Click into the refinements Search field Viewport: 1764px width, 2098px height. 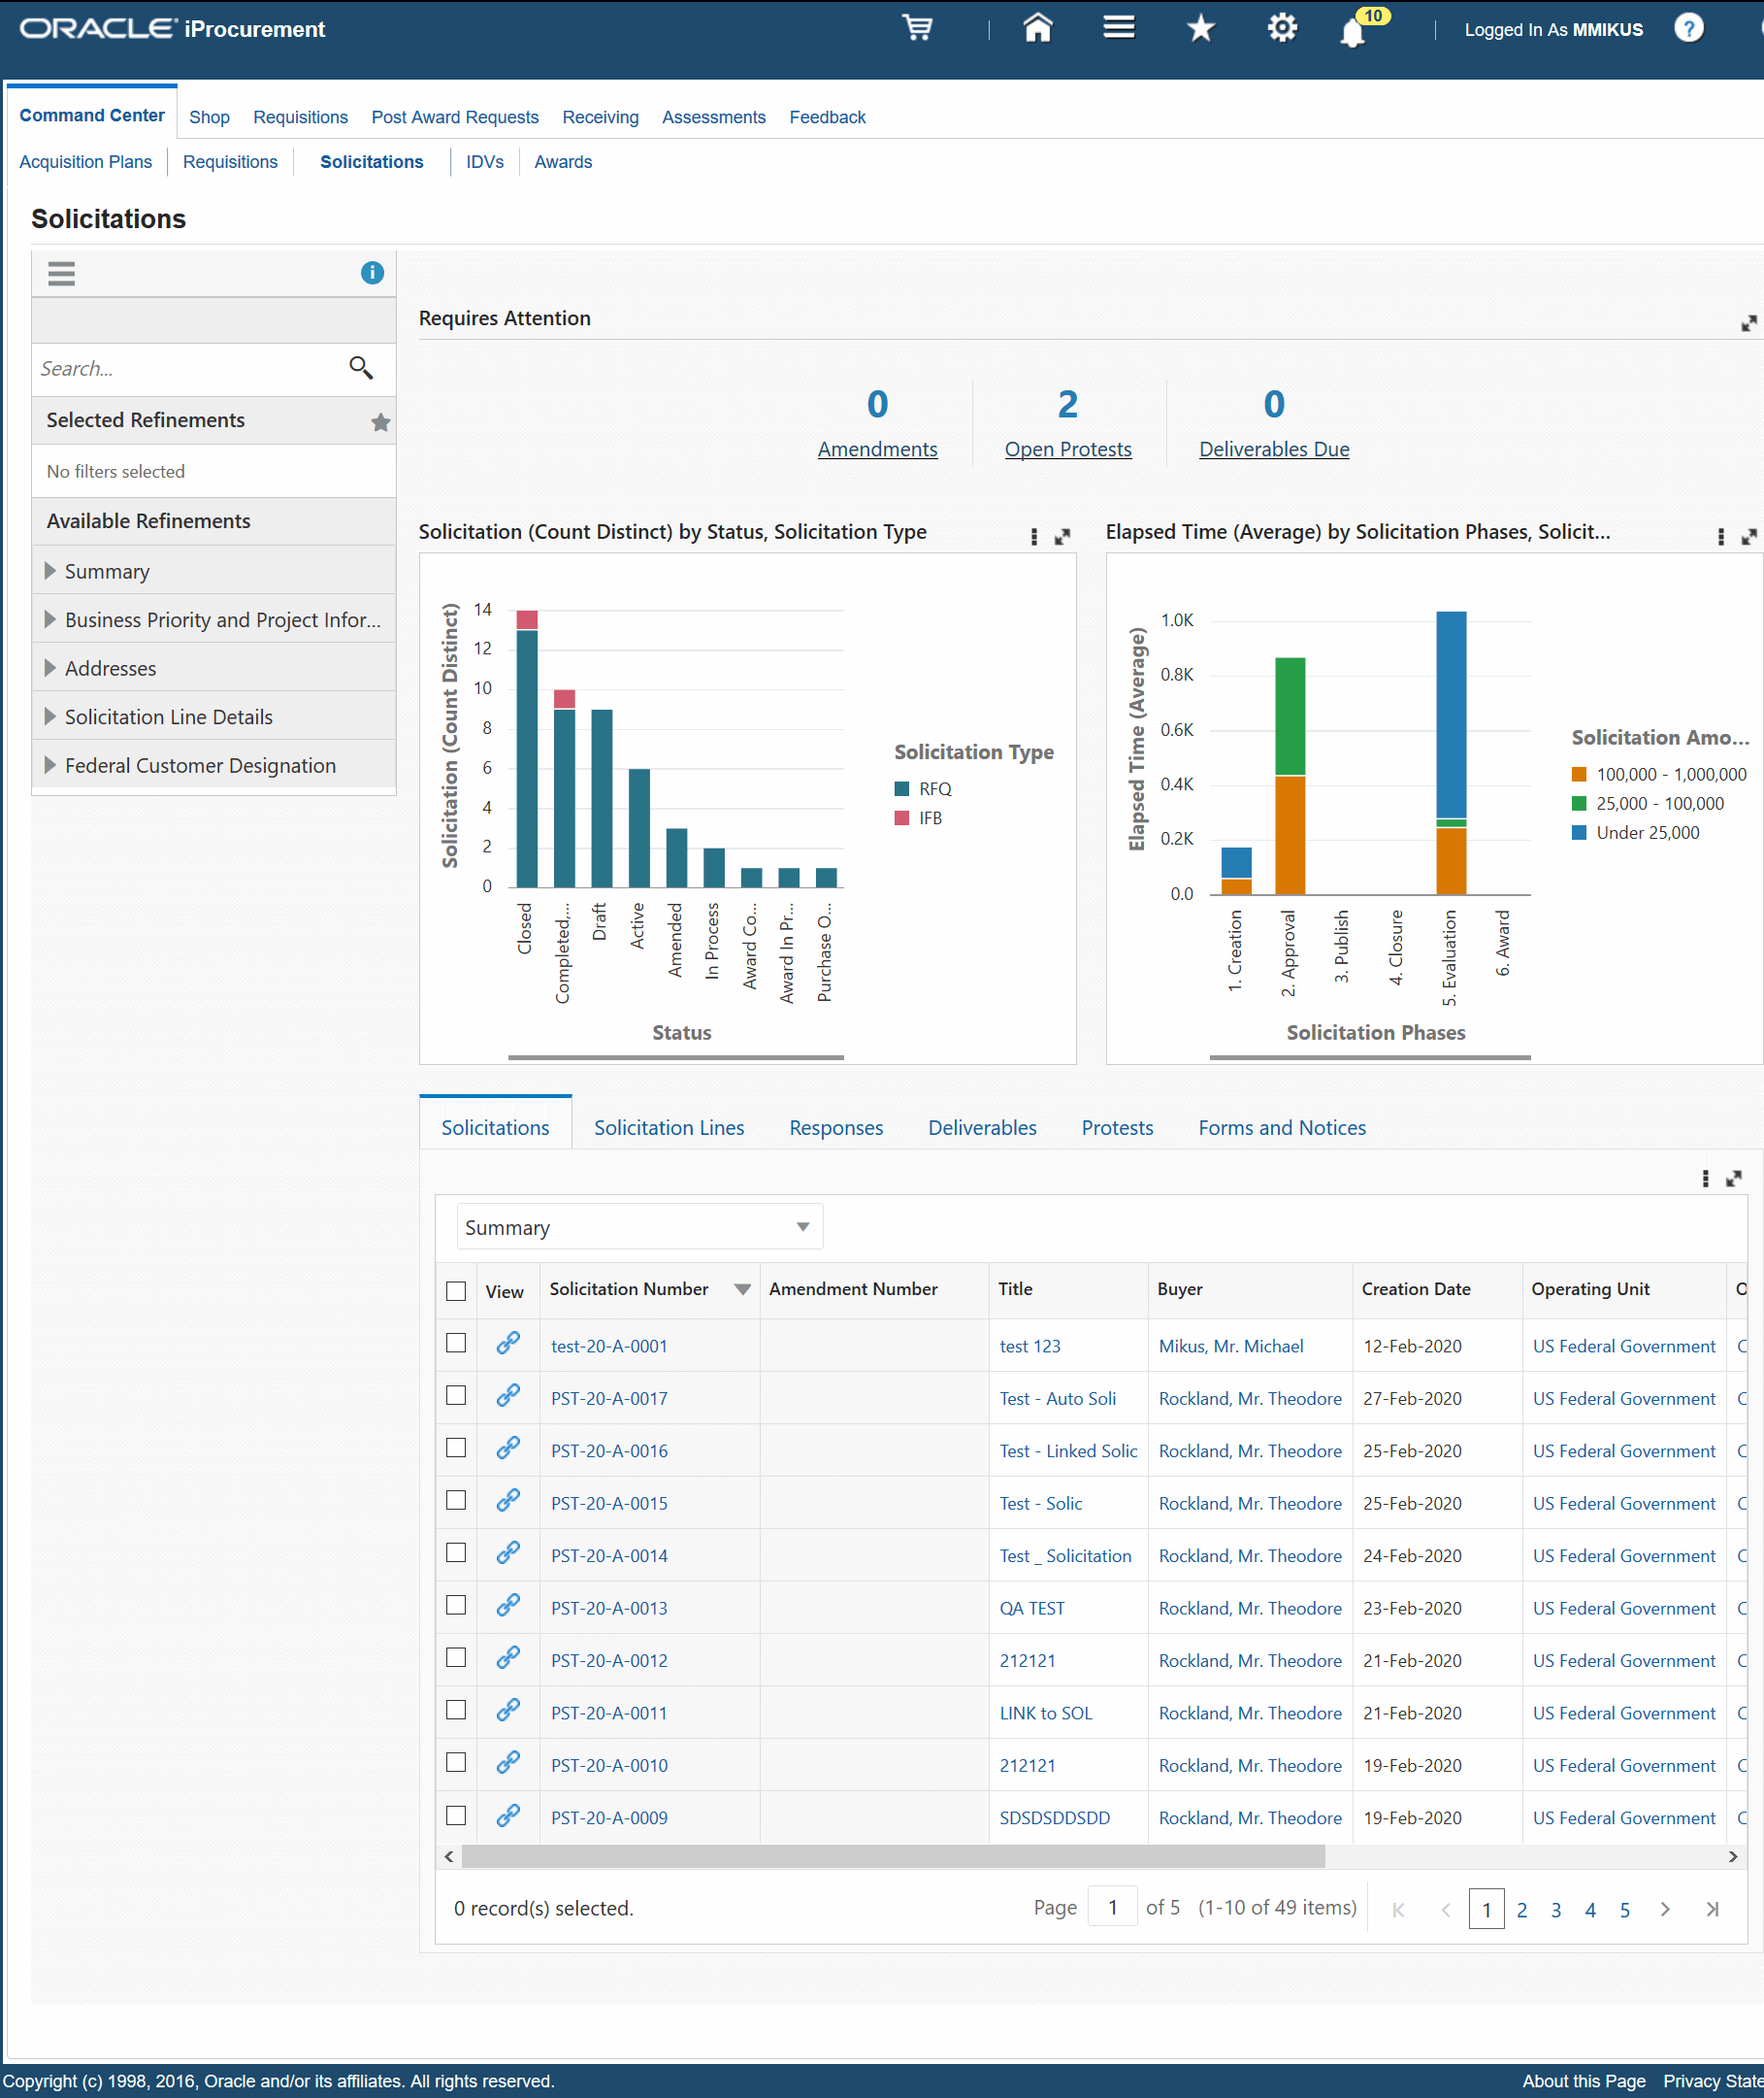click(190, 368)
